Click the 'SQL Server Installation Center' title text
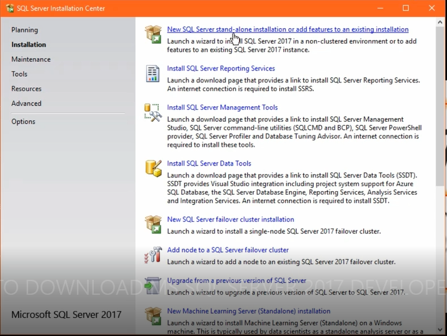The width and height of the screenshot is (447, 336). 61,9
